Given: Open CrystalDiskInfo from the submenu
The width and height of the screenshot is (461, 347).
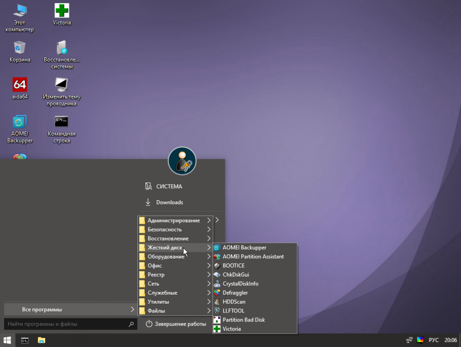Looking at the screenshot, I should coord(255,284).
